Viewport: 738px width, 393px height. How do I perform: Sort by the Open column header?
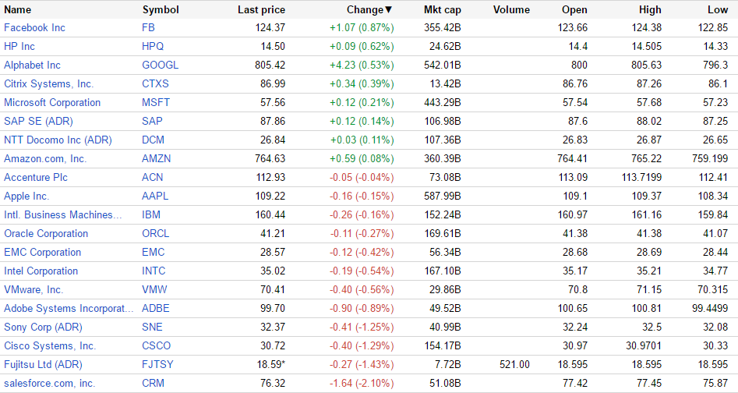574,10
